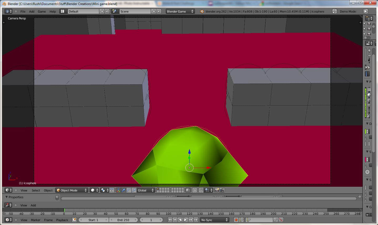Screen dimensions: 378x225
Task: Open the No Sync dropdown
Action: 215,220
